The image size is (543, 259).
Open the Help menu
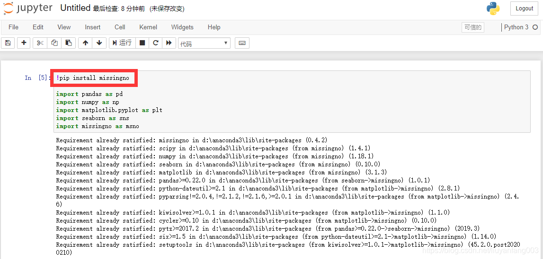point(214,27)
